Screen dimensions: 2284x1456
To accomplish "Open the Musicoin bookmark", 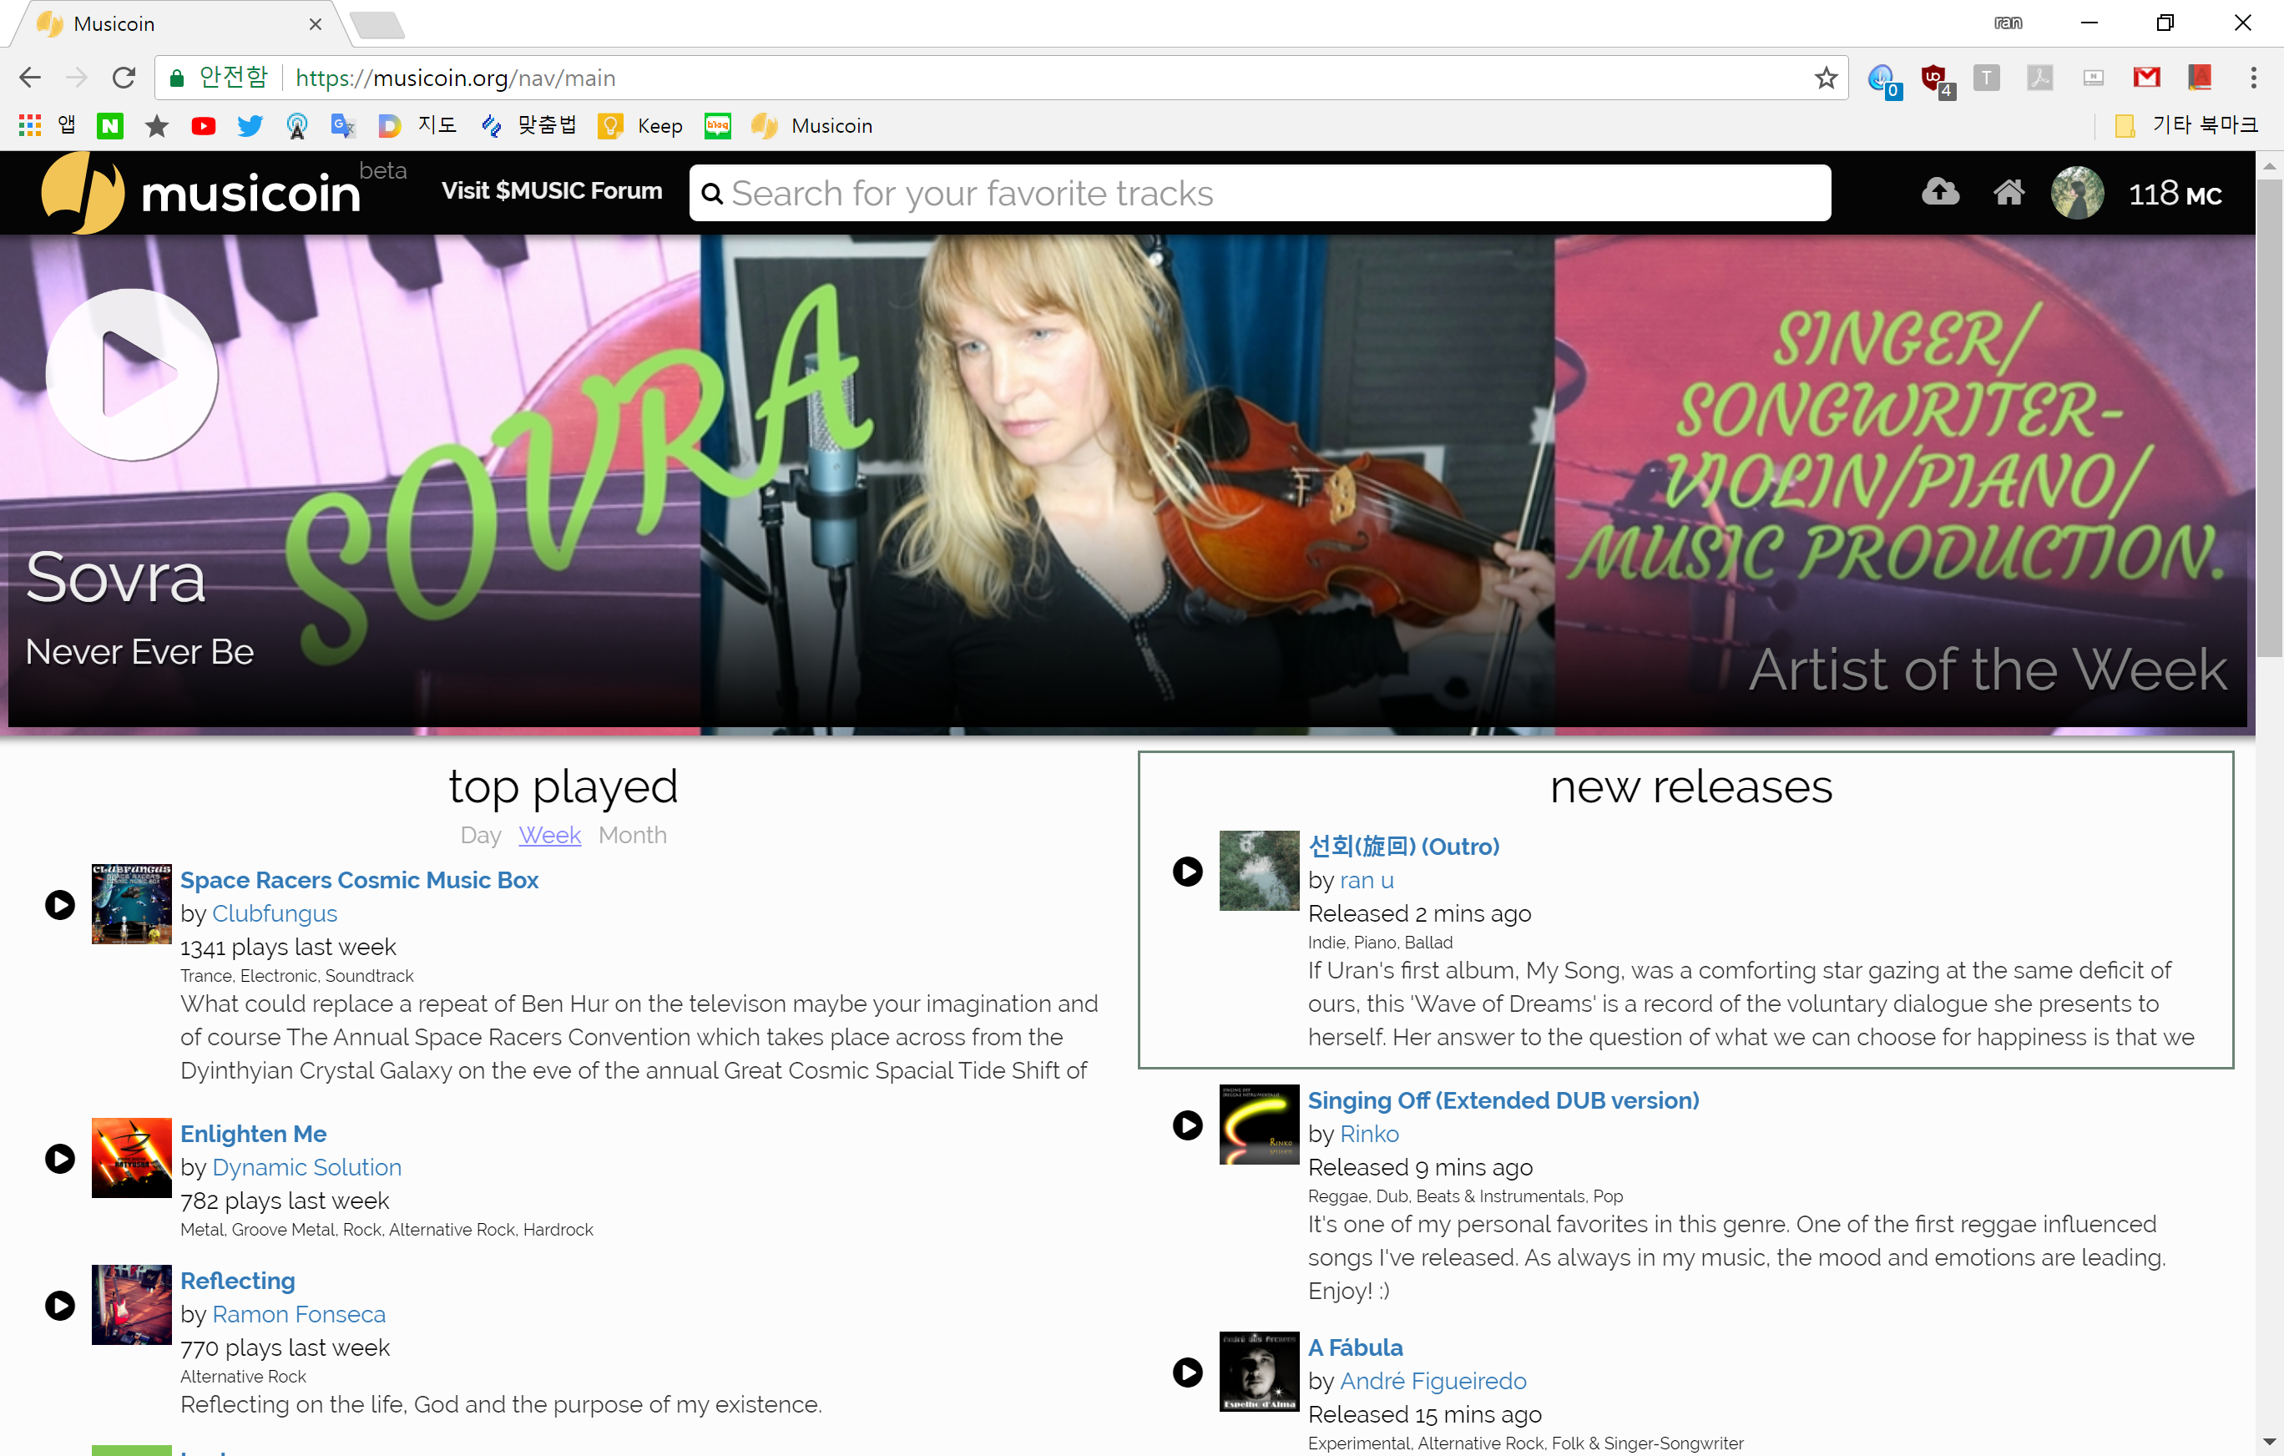I will point(811,126).
